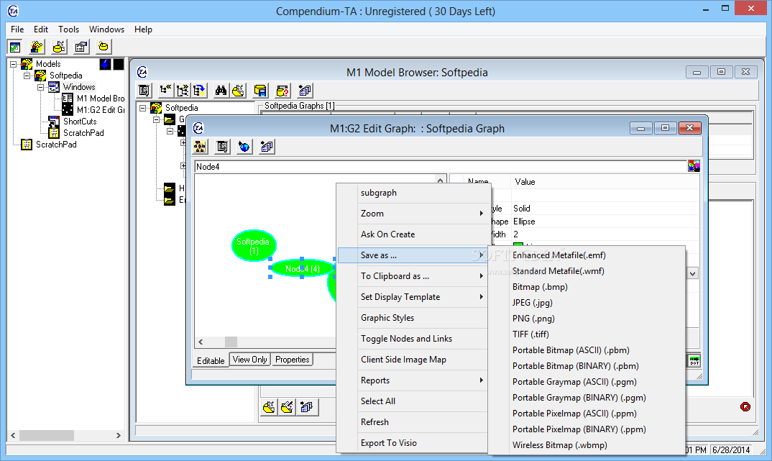Collapse the Models tree root
The image size is (772, 461).
coord(14,64)
